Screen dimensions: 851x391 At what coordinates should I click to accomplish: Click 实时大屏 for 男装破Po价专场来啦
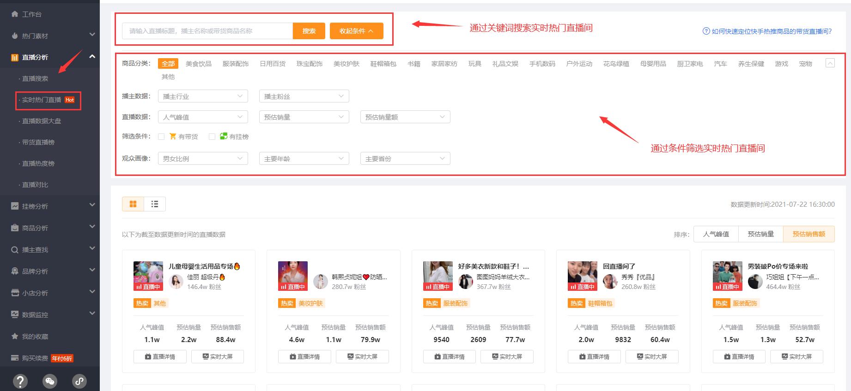click(x=796, y=356)
